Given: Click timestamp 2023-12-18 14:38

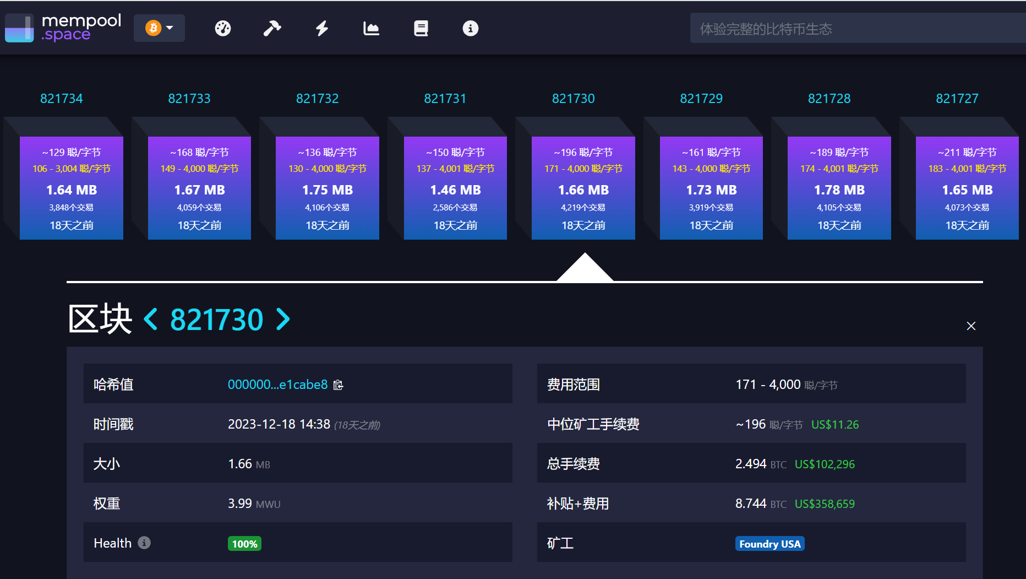Looking at the screenshot, I should click(279, 424).
